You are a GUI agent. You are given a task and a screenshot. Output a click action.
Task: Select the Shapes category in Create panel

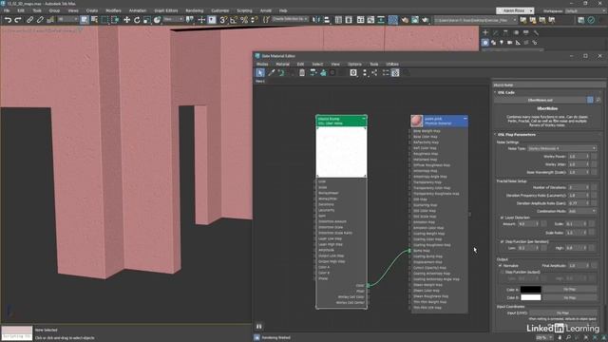pyautogui.click(x=493, y=43)
